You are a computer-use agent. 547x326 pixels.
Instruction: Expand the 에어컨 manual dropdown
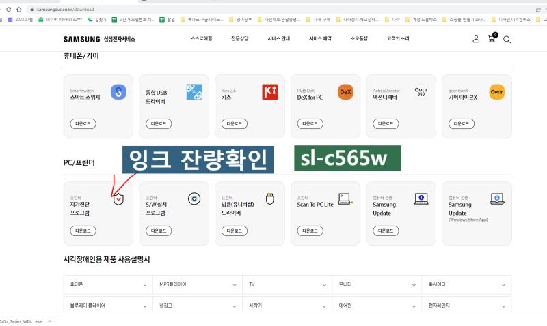377,305
